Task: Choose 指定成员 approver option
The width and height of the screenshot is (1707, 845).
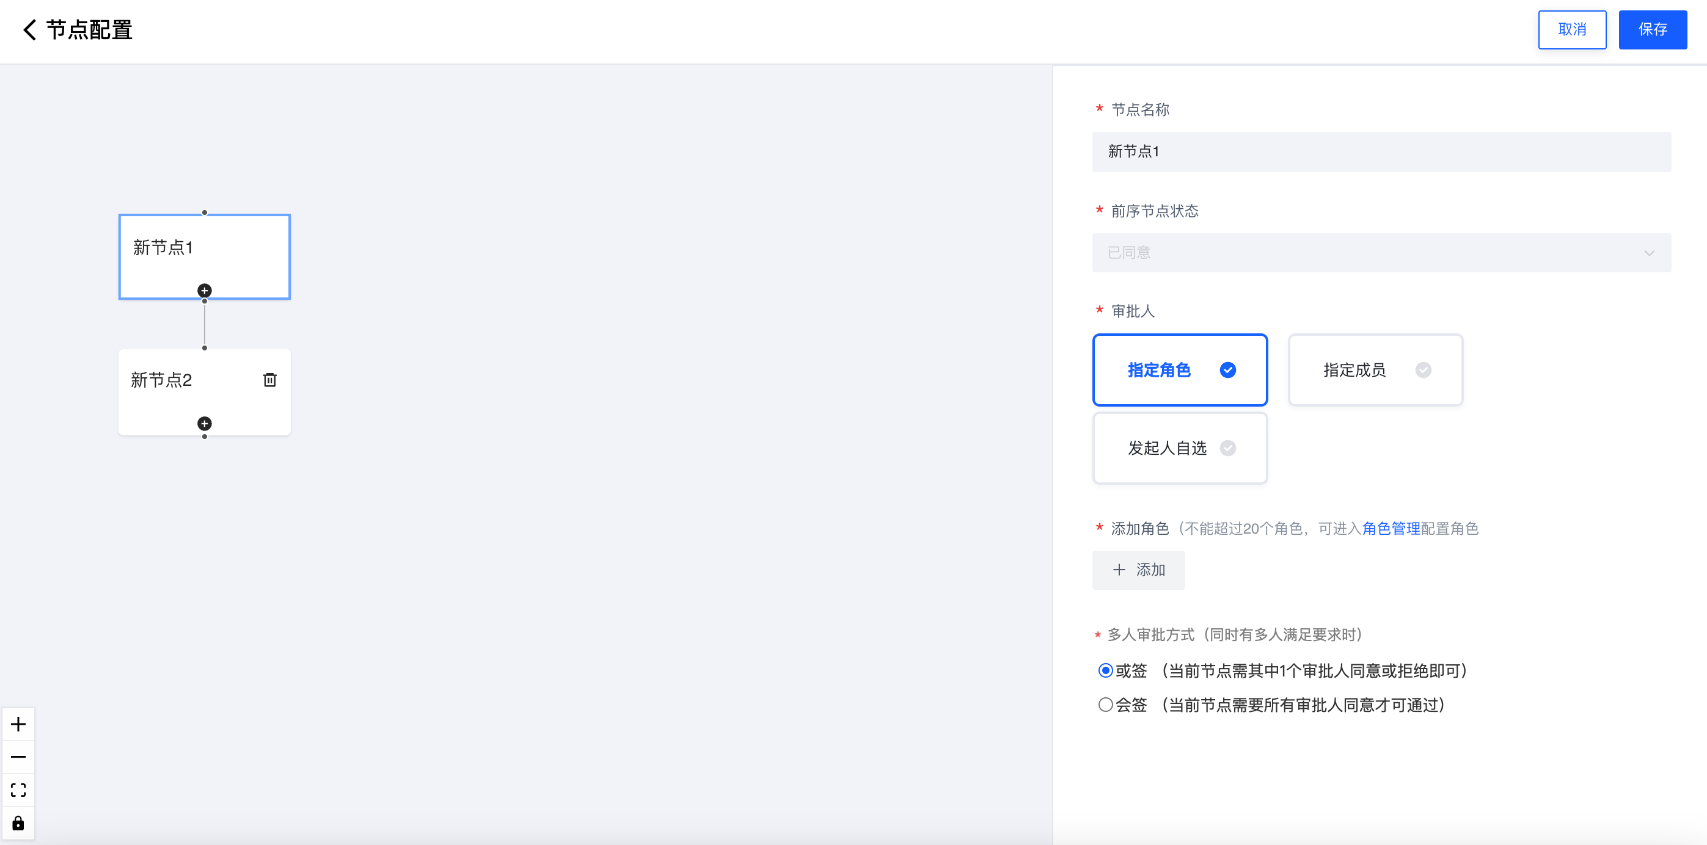Action: point(1375,369)
